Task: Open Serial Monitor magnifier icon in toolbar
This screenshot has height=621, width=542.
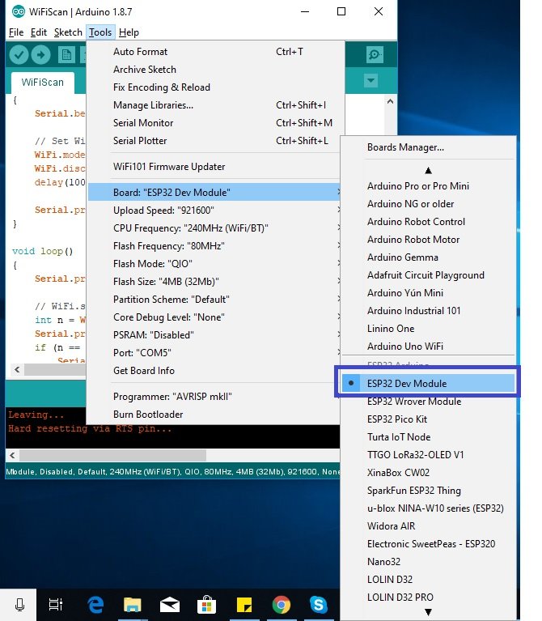Action: pyautogui.click(x=375, y=55)
